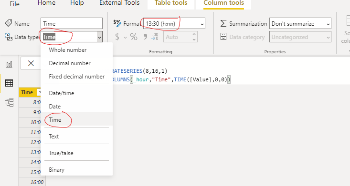Switch to the Home tab
This screenshot has height=186, width=350.
[46, 3]
